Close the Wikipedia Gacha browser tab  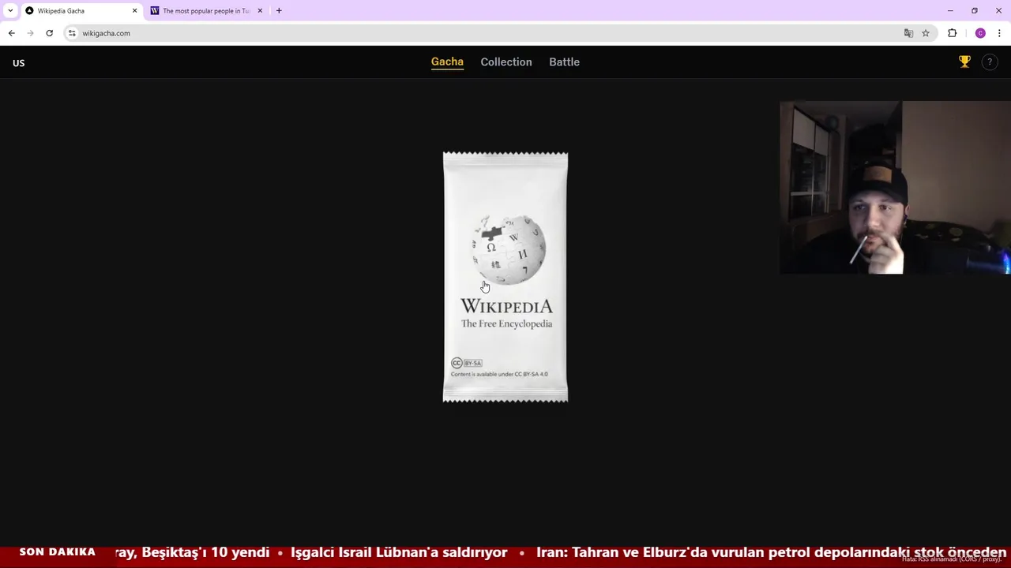pos(134,11)
